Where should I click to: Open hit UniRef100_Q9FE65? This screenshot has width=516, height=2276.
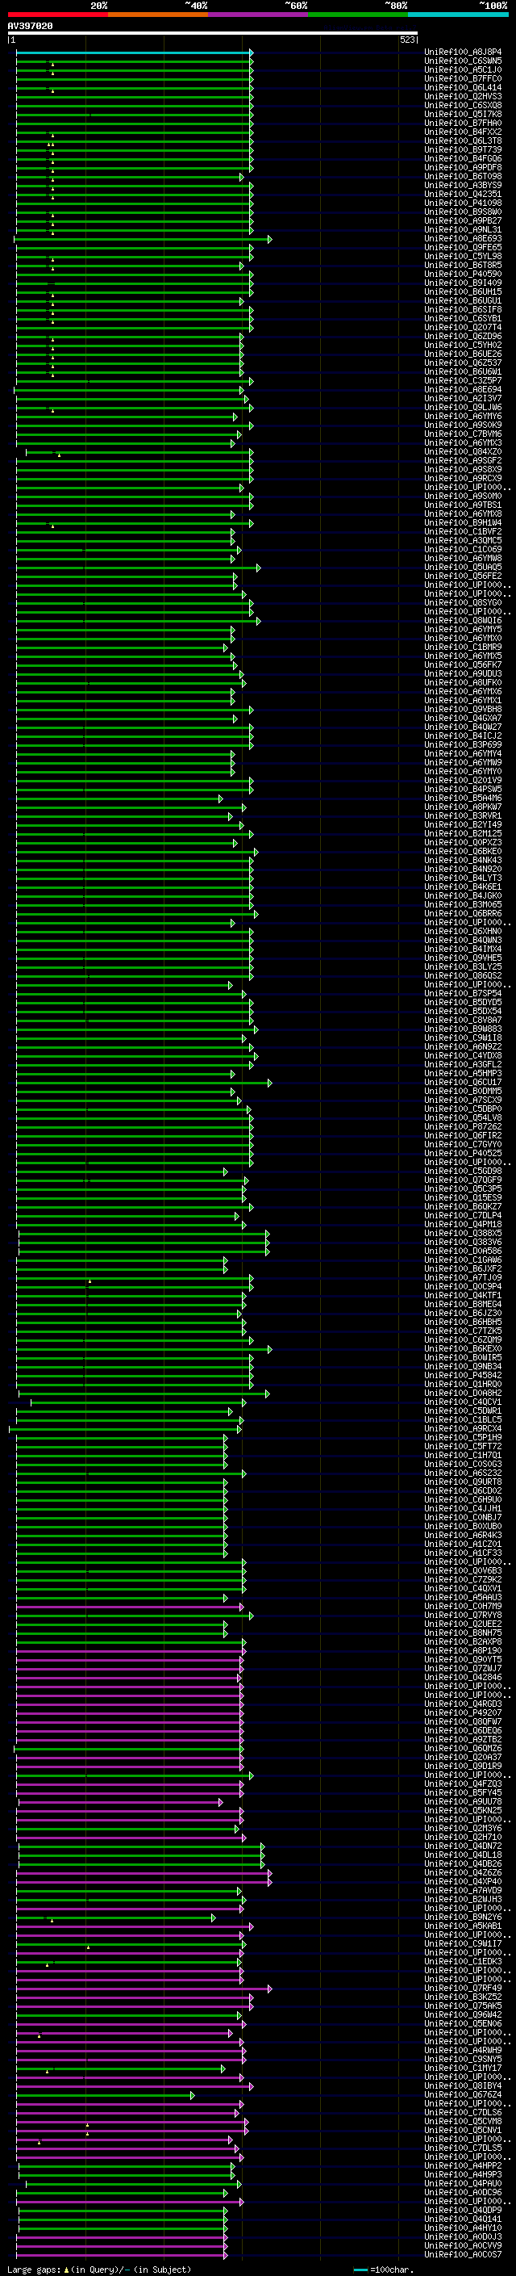(463, 247)
